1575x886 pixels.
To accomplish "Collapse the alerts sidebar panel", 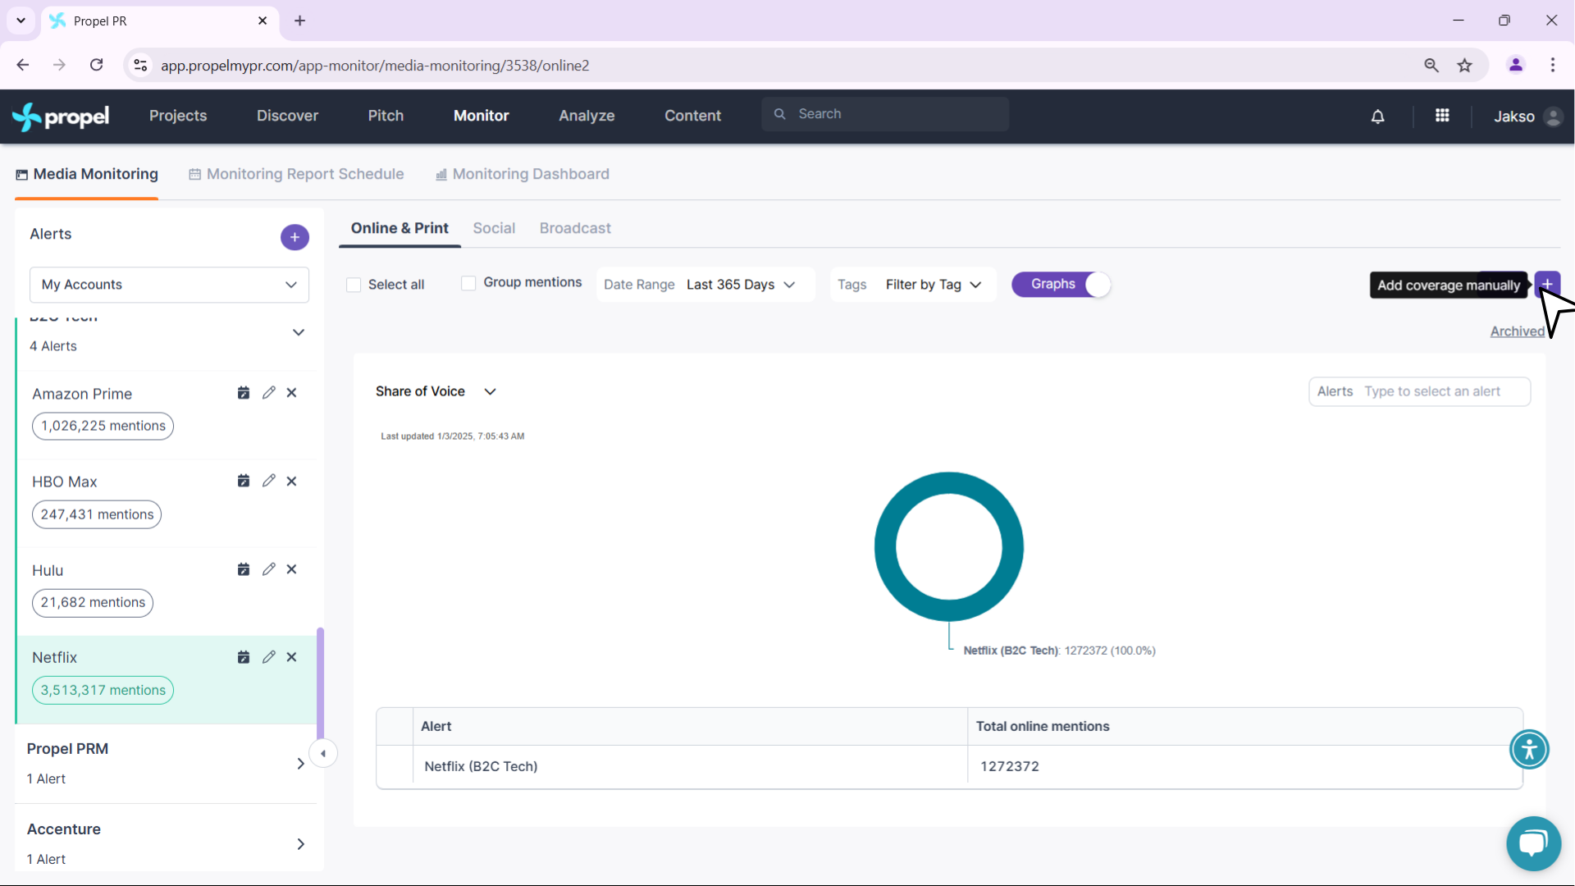I will [323, 753].
